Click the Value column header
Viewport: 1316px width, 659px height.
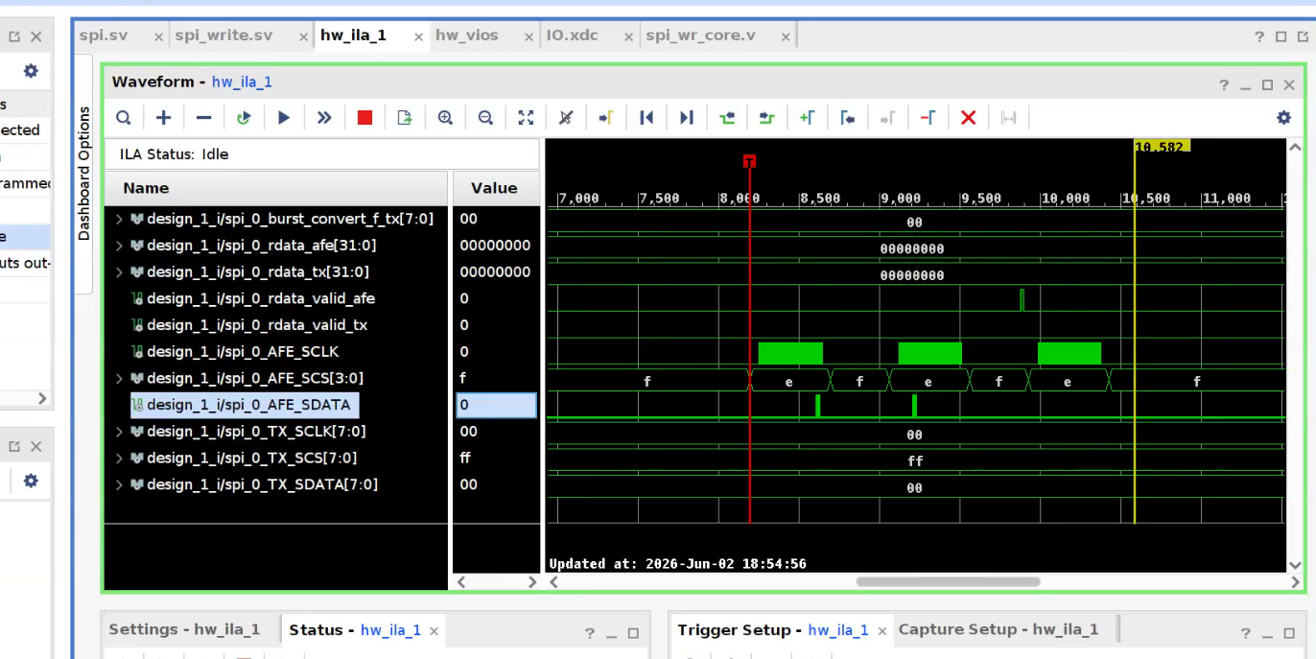click(495, 188)
